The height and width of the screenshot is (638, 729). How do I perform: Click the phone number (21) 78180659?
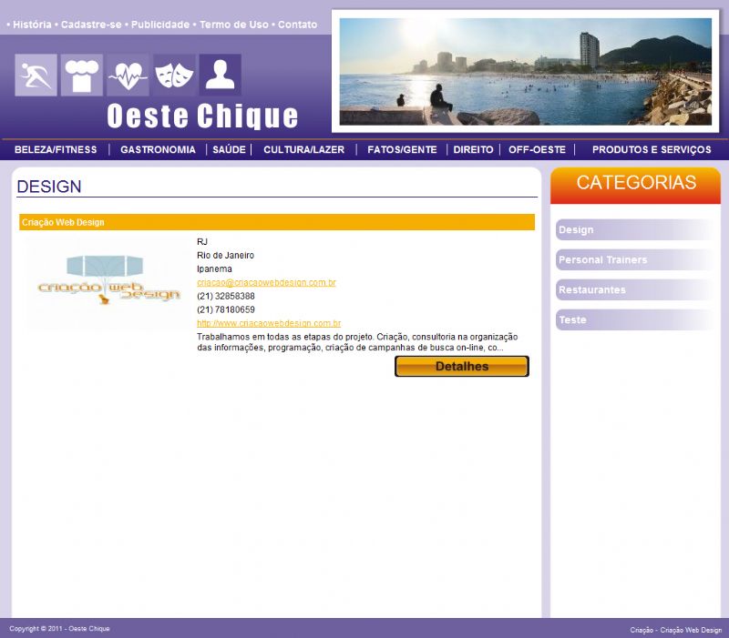point(226,309)
